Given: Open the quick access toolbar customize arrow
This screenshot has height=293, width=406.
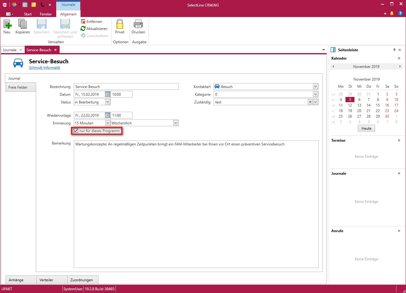Looking at the screenshot, I should point(50,5).
